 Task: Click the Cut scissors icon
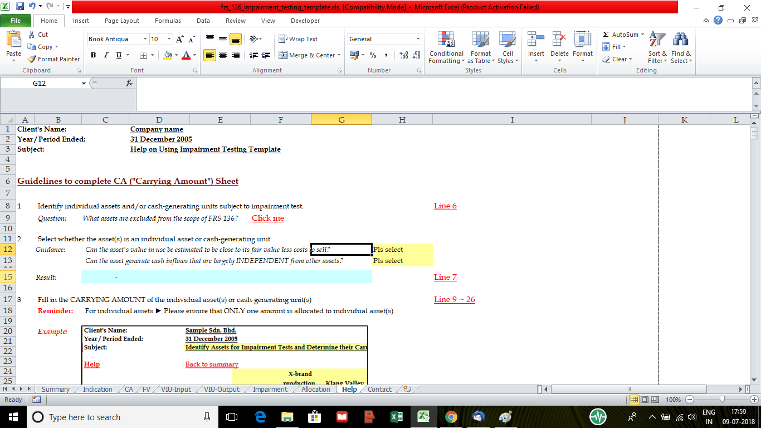click(x=31, y=35)
